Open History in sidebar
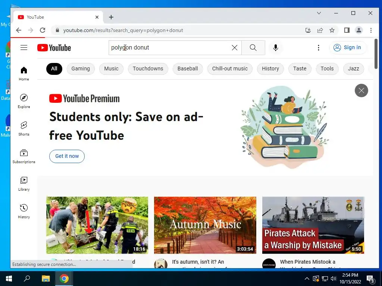Image resolution: width=382 pixels, height=286 pixels. point(24,212)
